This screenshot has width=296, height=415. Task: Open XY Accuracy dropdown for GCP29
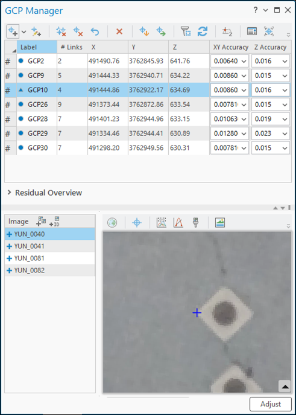pyautogui.click(x=244, y=134)
